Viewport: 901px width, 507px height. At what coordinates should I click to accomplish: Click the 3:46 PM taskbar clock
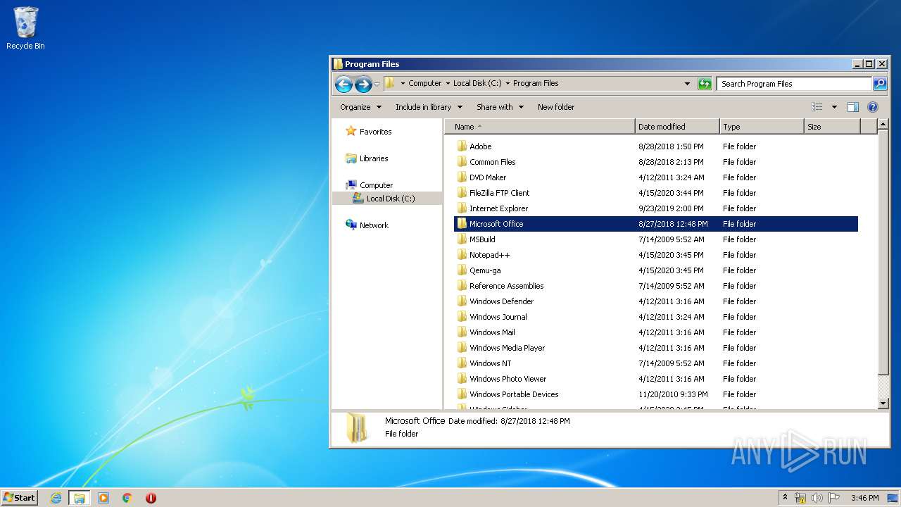tap(864, 498)
